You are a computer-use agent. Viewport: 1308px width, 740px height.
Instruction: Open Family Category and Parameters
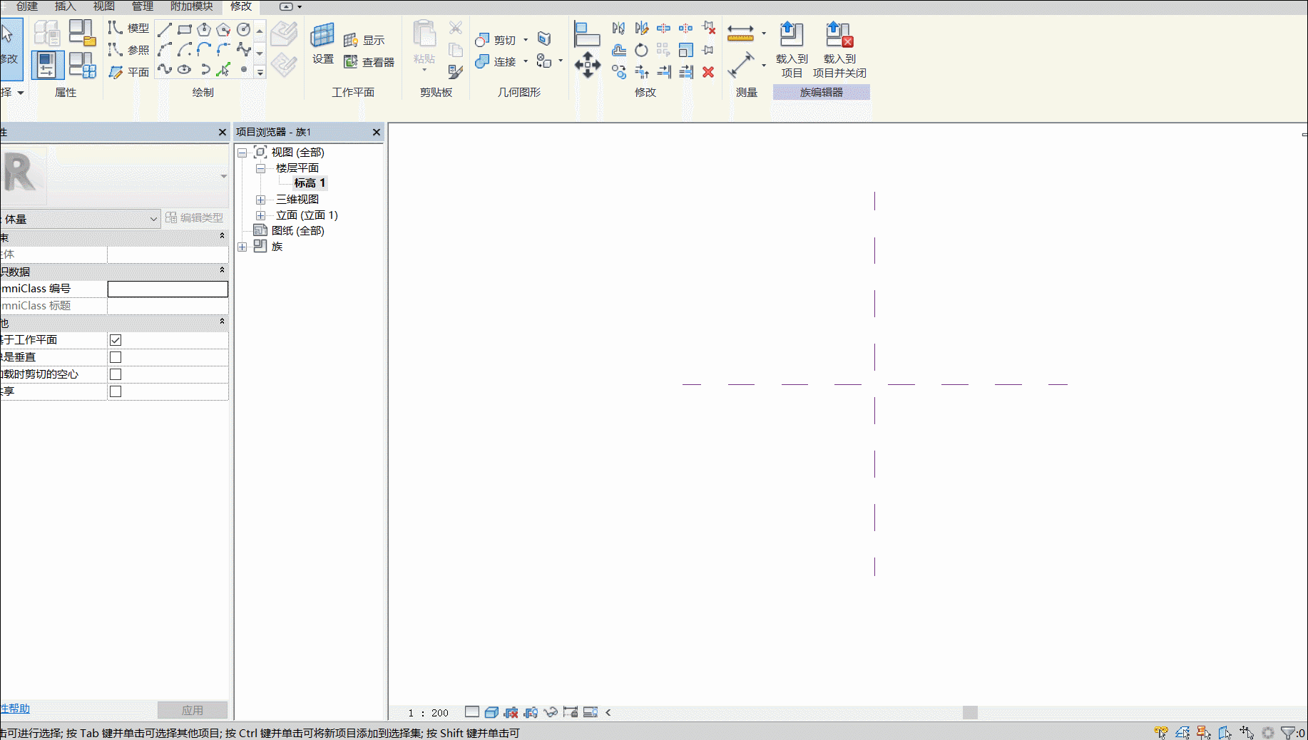pos(82,33)
